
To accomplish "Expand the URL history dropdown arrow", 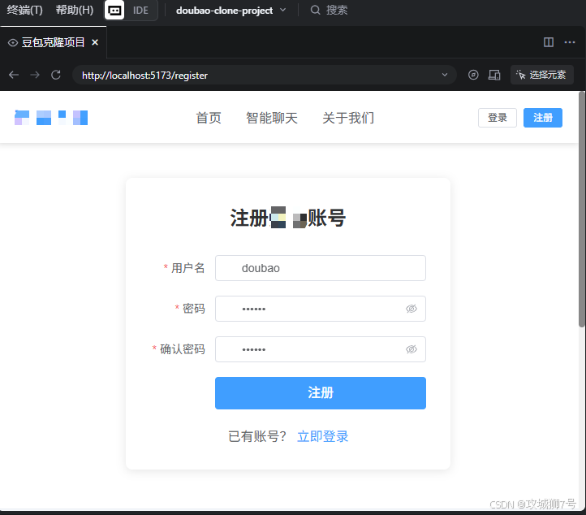I will (x=445, y=75).
